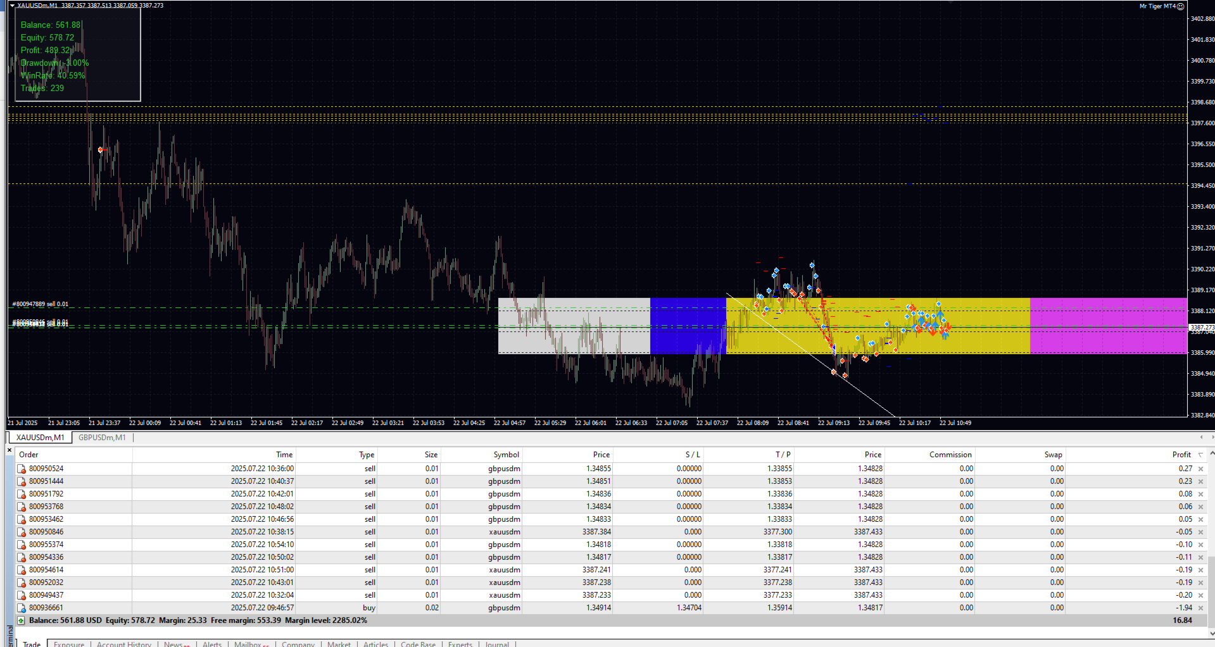Close the order with profit -0.11
The width and height of the screenshot is (1215, 647).
coord(1200,557)
